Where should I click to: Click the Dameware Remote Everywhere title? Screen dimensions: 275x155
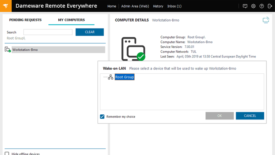(56, 6)
